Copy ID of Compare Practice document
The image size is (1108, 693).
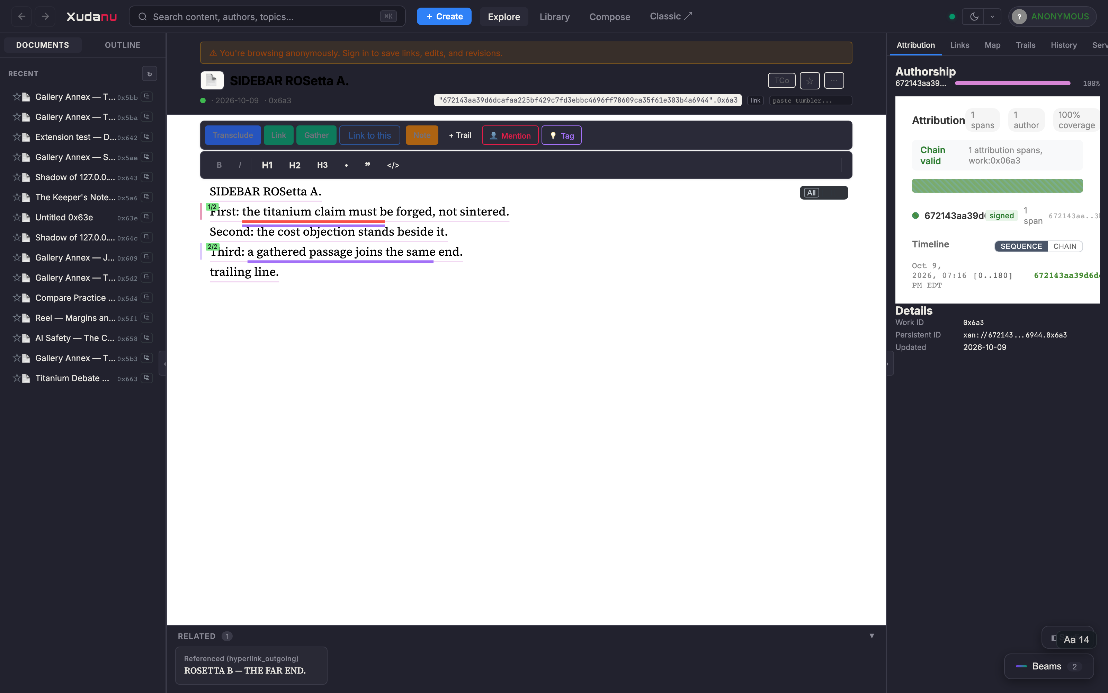pos(146,297)
